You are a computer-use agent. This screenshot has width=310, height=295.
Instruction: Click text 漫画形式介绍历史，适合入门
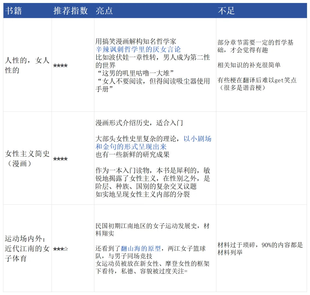(139, 123)
